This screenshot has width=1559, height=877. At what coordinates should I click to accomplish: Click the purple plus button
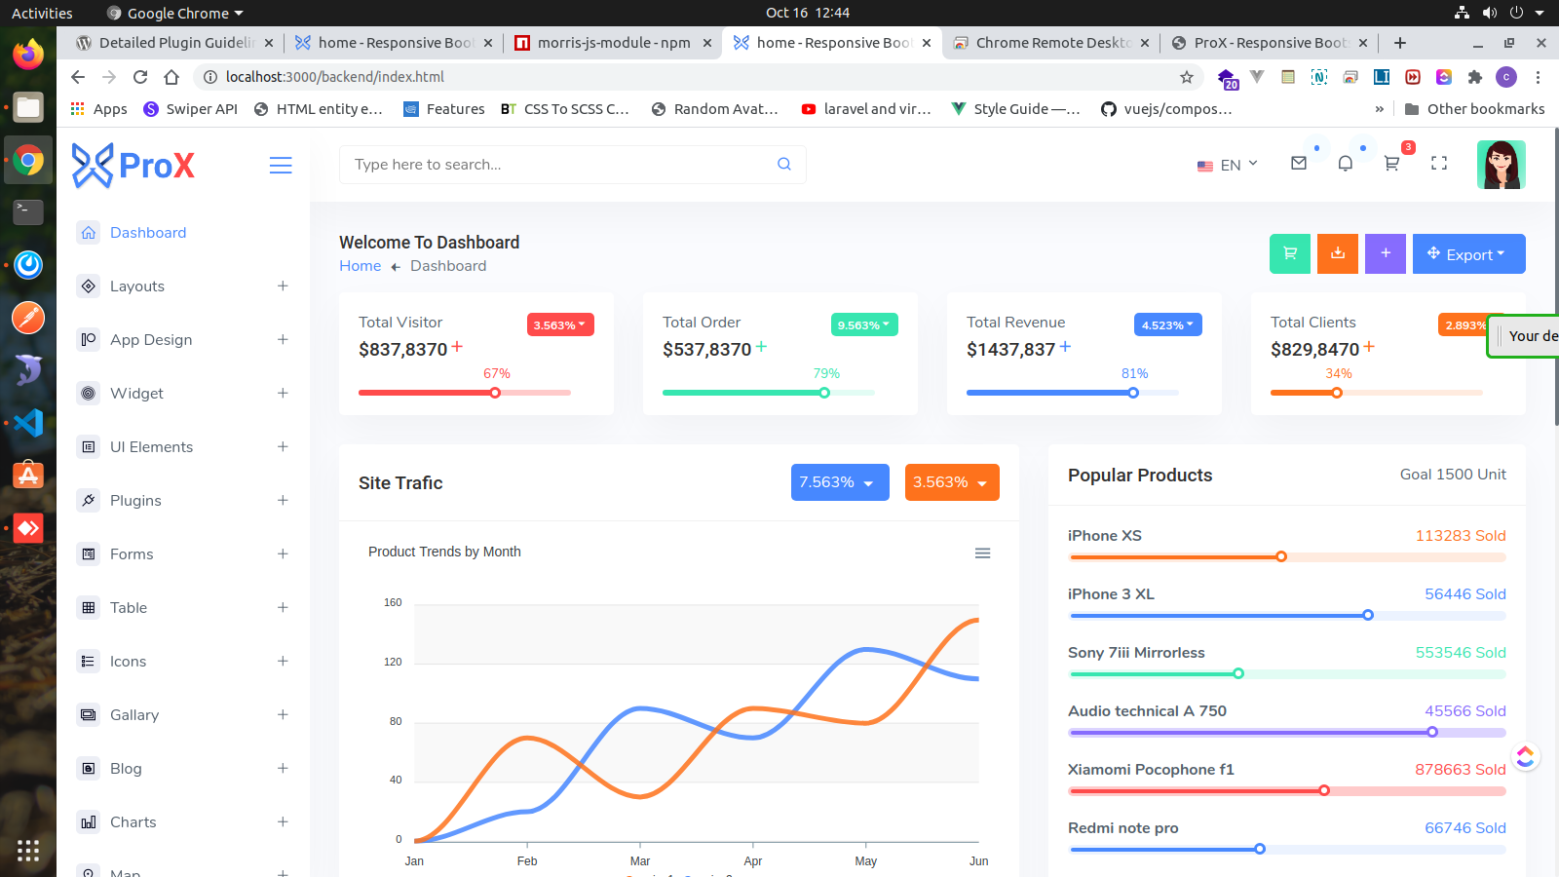pyautogui.click(x=1385, y=253)
